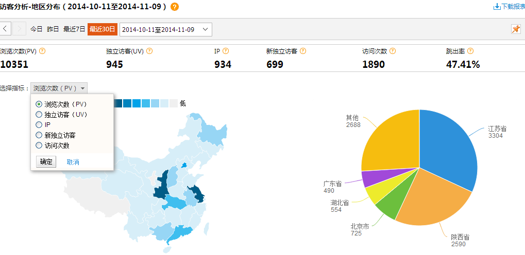Select the 新独立访客 radio option

(x=39, y=135)
